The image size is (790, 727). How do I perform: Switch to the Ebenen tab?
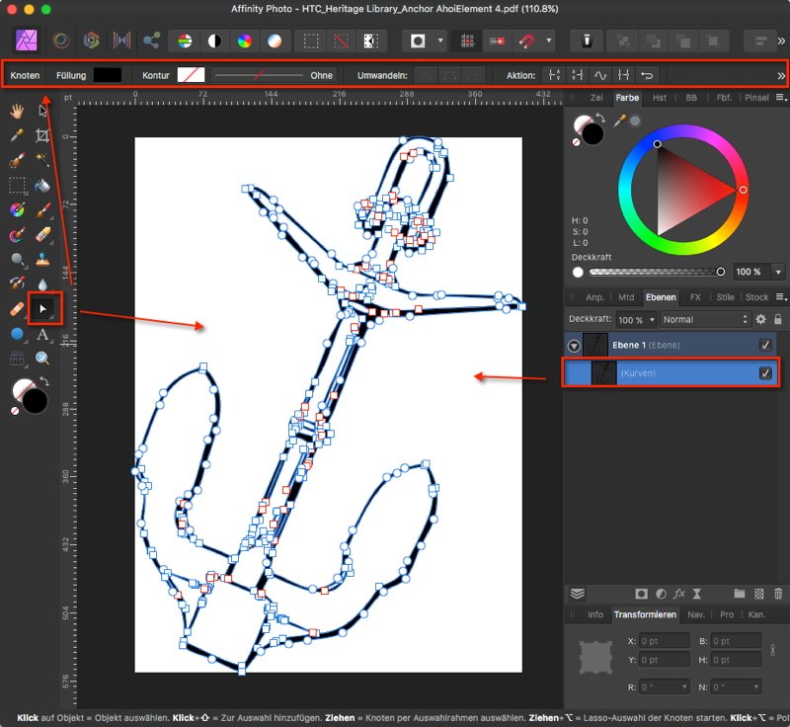[x=660, y=296]
